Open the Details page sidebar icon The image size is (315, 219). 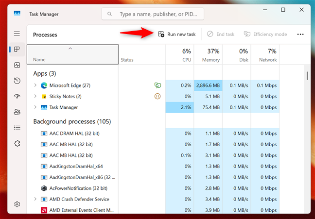click(17, 128)
